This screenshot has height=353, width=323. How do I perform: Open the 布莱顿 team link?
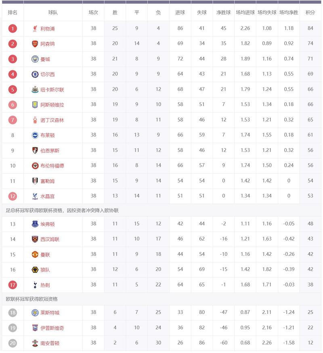click(x=47, y=135)
